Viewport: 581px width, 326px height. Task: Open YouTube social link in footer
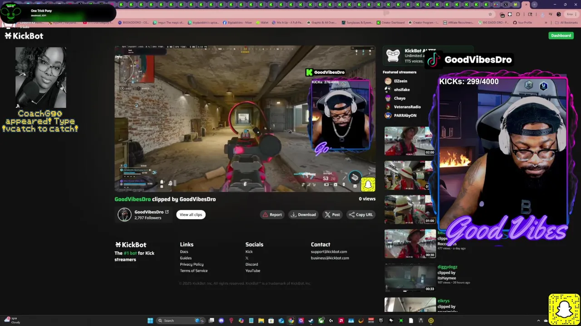coord(253,271)
